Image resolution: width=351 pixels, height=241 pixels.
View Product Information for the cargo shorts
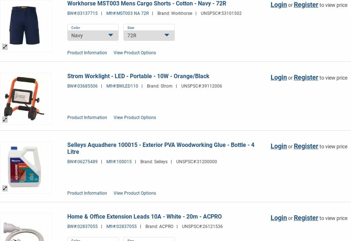click(x=87, y=53)
